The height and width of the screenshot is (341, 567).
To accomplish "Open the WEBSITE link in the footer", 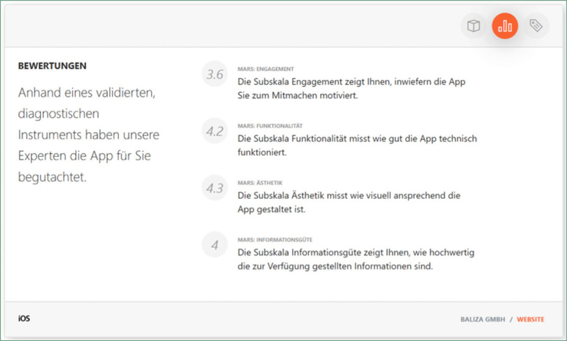I will click(x=531, y=320).
